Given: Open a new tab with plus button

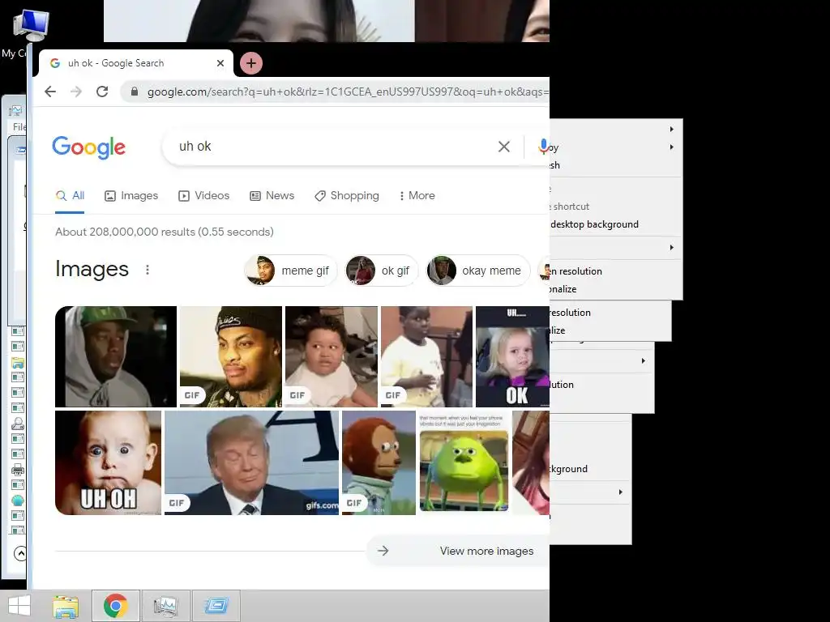Looking at the screenshot, I should 251,63.
